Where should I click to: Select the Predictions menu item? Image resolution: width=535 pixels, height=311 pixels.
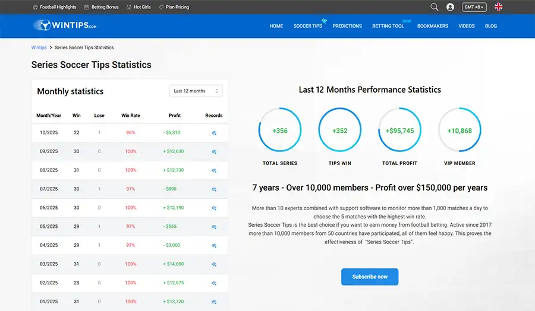347,26
